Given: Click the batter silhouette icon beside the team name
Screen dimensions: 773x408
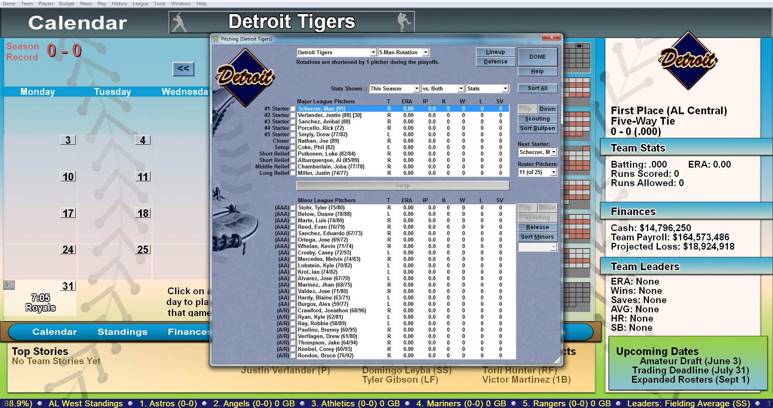Looking at the screenshot, I should pyautogui.click(x=180, y=21).
